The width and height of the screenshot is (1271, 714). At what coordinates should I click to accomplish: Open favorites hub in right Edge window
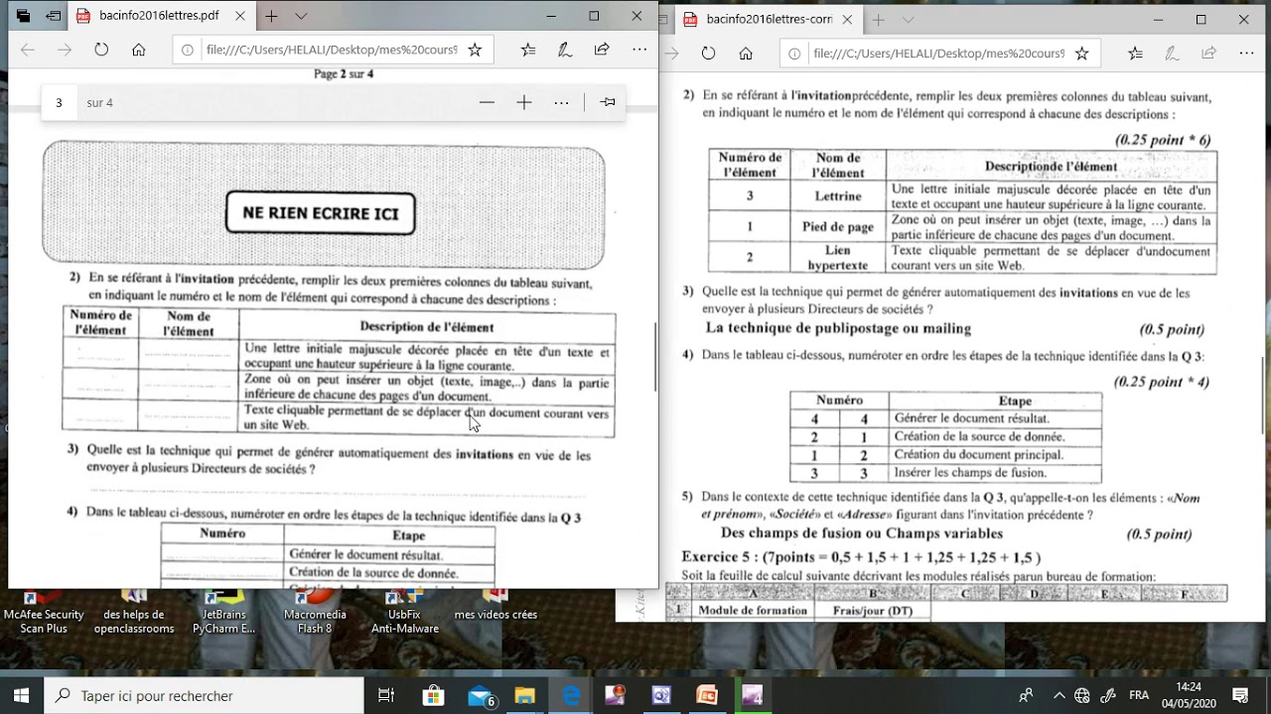[1135, 54]
